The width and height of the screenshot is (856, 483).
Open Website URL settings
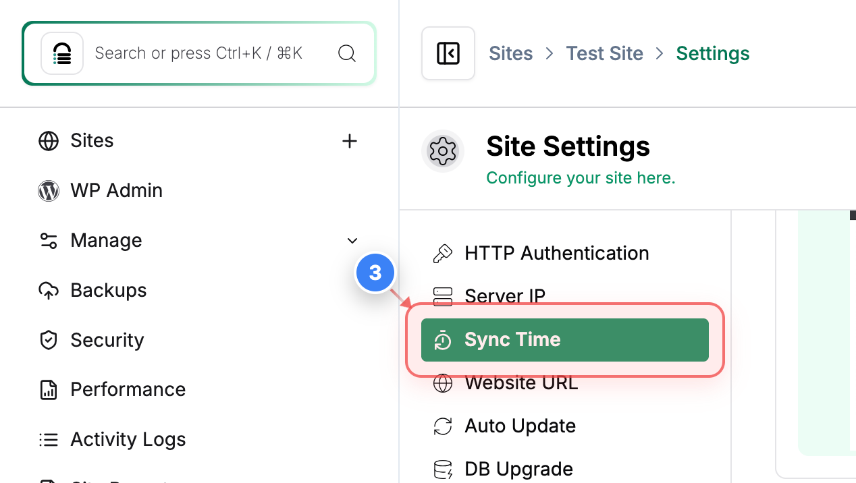coord(521,383)
